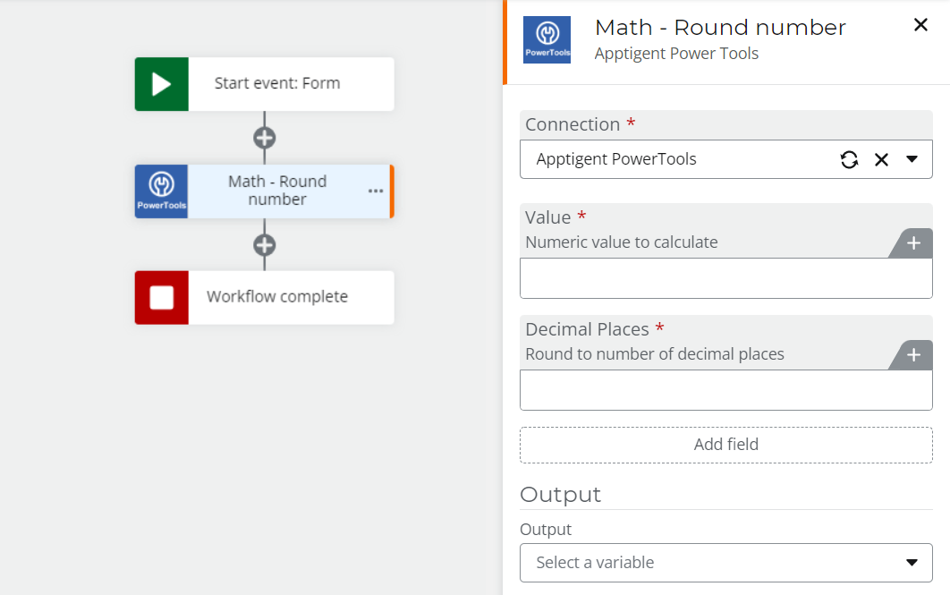950x595 pixels.
Task: Open the Output variable selector
Action: tap(725, 563)
